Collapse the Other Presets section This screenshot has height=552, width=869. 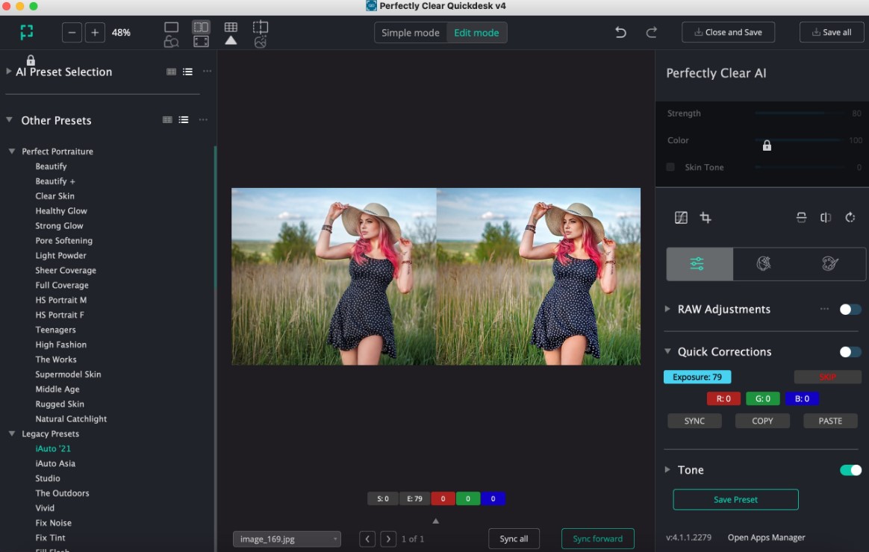point(10,119)
